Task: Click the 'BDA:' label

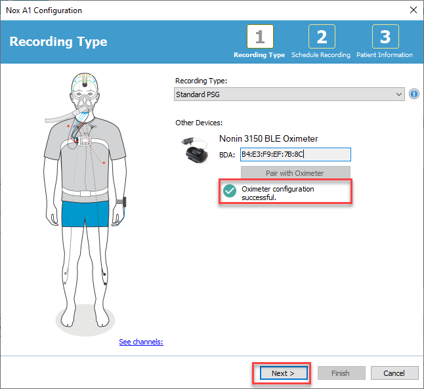Action: 227,155
